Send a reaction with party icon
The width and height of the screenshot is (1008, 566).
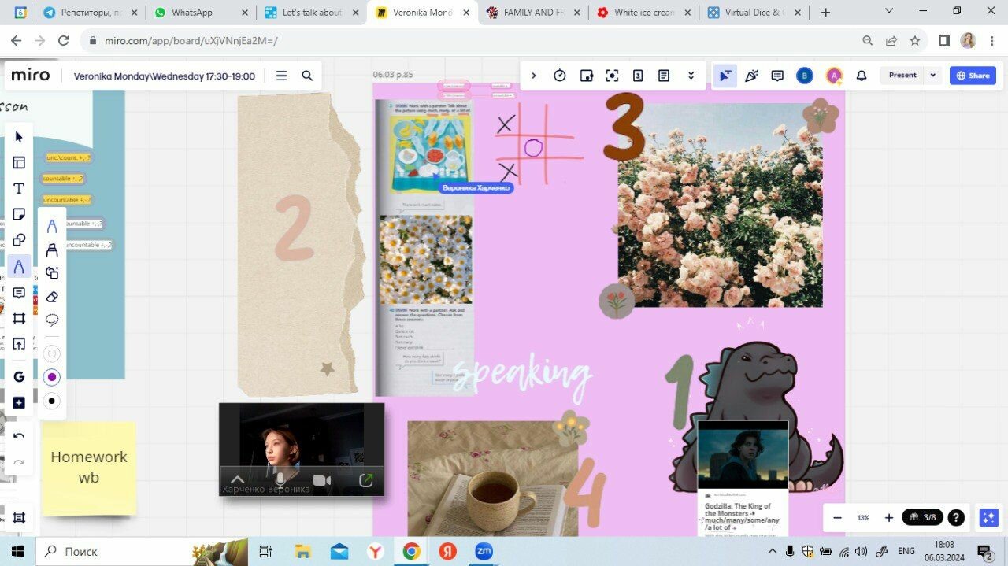(751, 76)
